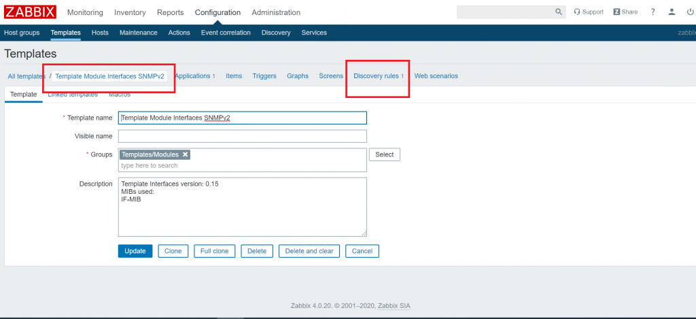Click the Zabbix logo

(30, 12)
